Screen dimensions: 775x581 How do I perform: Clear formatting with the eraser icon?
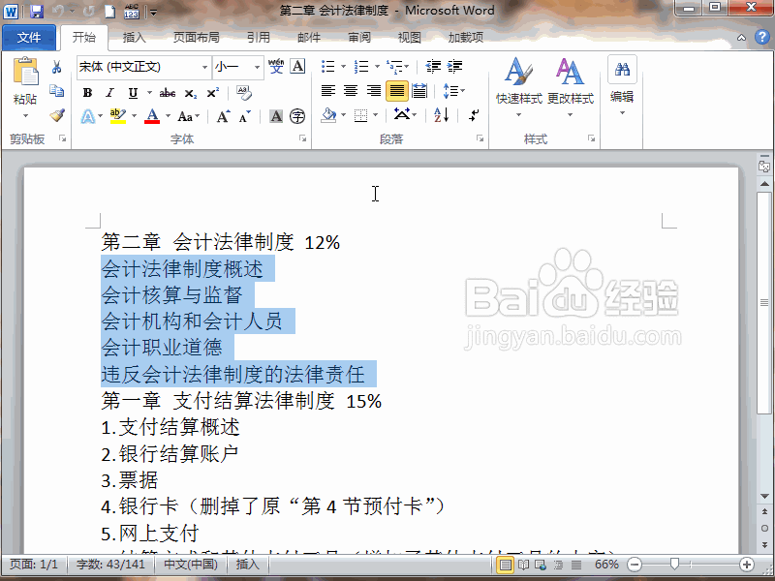point(242,92)
